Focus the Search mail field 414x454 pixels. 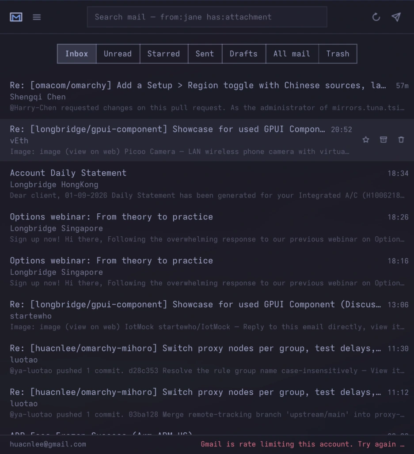(x=207, y=17)
